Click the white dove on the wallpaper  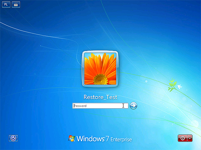179,87
